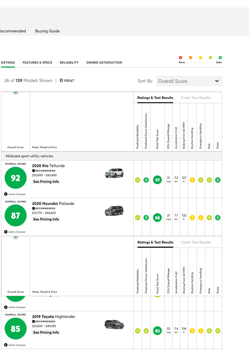Click the light green legend icon
Image resolution: width=251 pixels, height=350 pixels.
click(210, 58)
